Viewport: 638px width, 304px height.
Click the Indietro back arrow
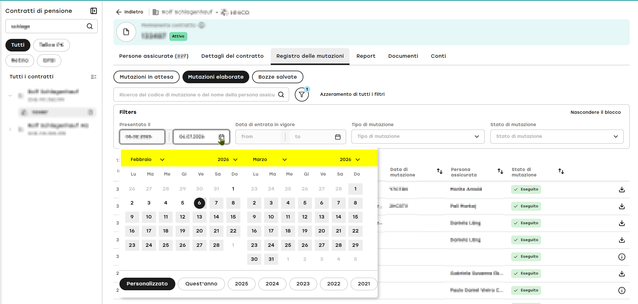pyautogui.click(x=119, y=12)
